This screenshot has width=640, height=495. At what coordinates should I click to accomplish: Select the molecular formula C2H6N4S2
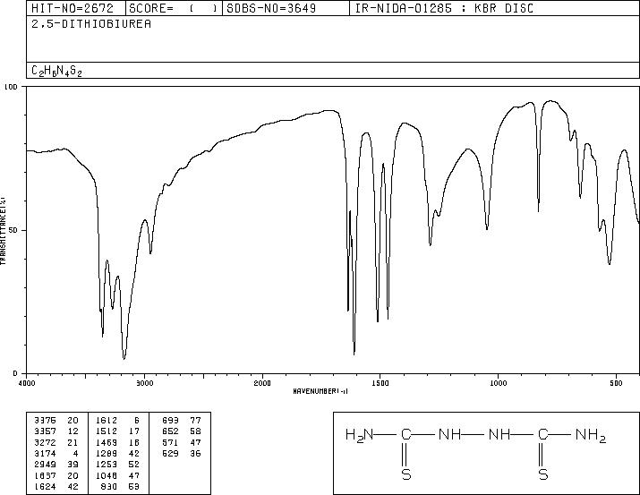pos(56,71)
